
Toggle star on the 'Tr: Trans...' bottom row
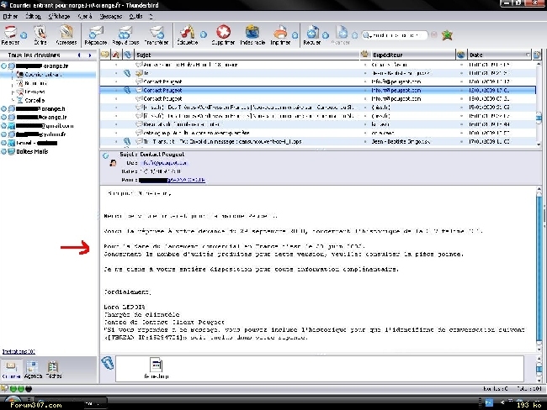click(x=116, y=141)
